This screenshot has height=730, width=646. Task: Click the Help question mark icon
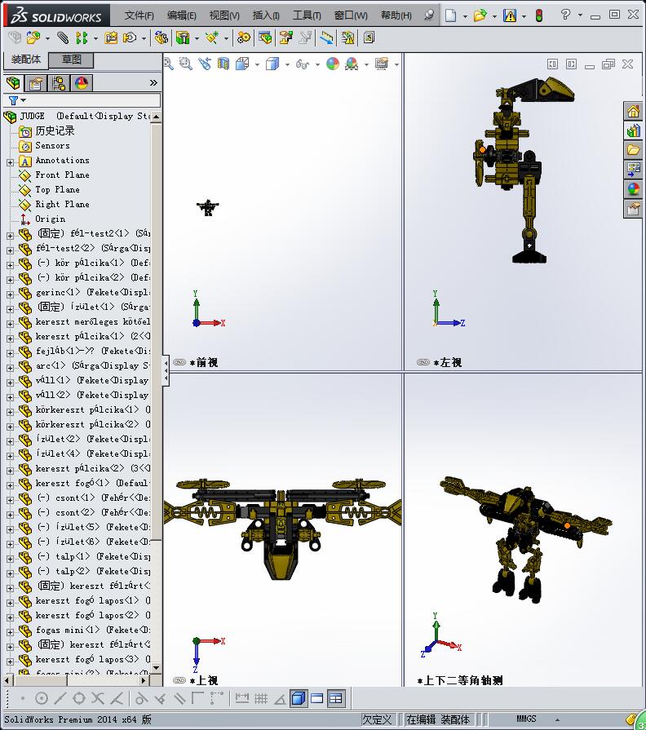(565, 15)
